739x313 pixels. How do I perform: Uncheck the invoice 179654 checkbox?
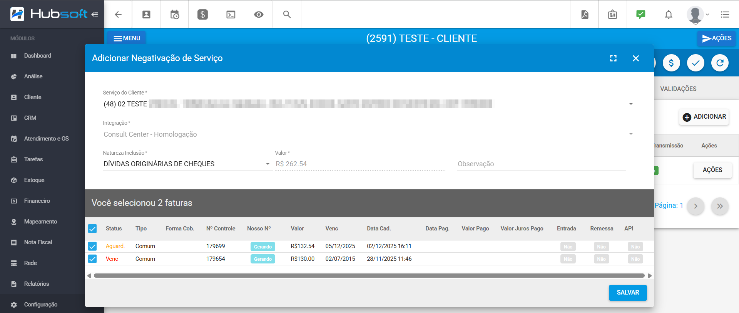click(92, 259)
